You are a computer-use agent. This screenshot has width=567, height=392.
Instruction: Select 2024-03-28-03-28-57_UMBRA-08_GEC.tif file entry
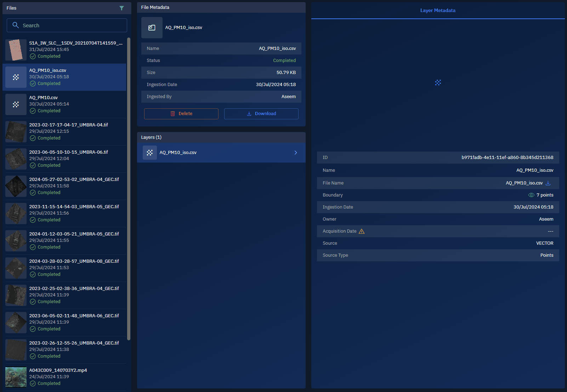tap(74, 268)
